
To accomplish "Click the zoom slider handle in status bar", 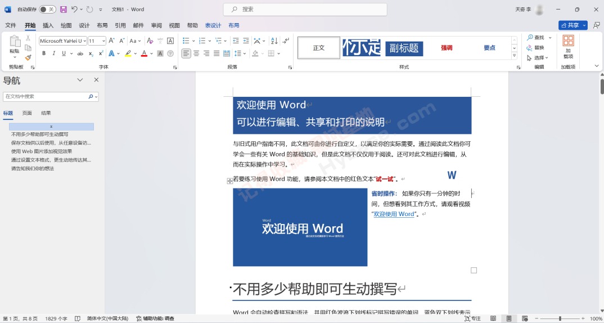I will (560, 318).
